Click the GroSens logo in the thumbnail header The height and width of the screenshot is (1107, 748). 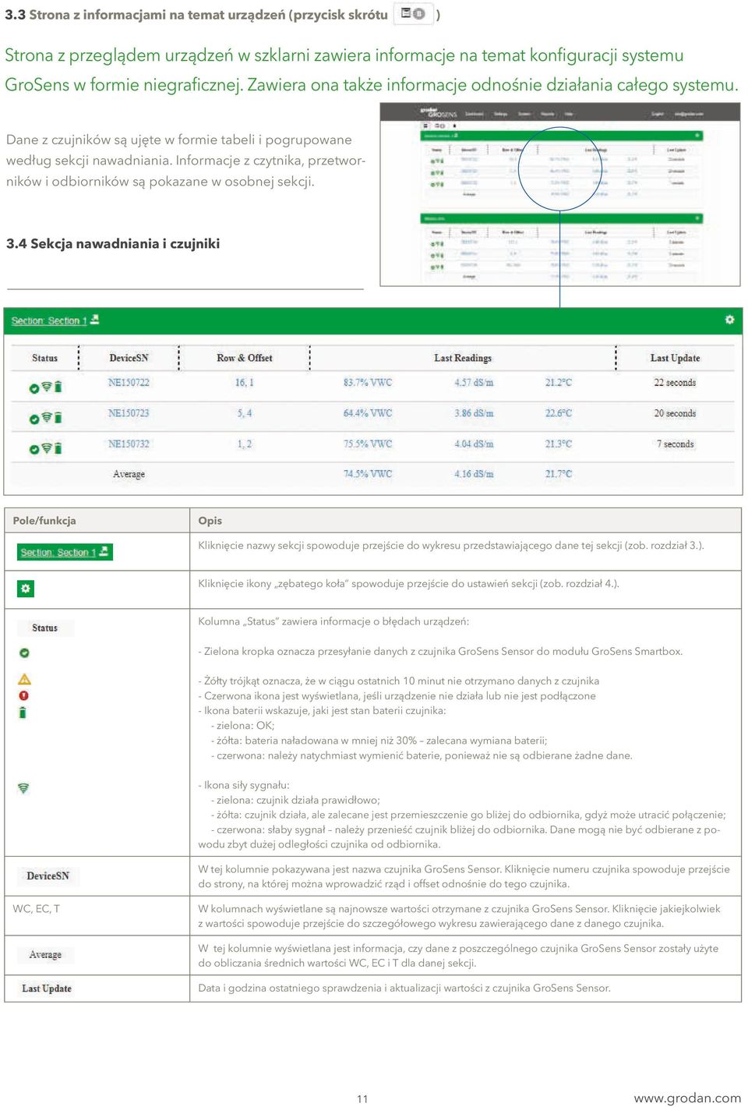[x=439, y=113]
